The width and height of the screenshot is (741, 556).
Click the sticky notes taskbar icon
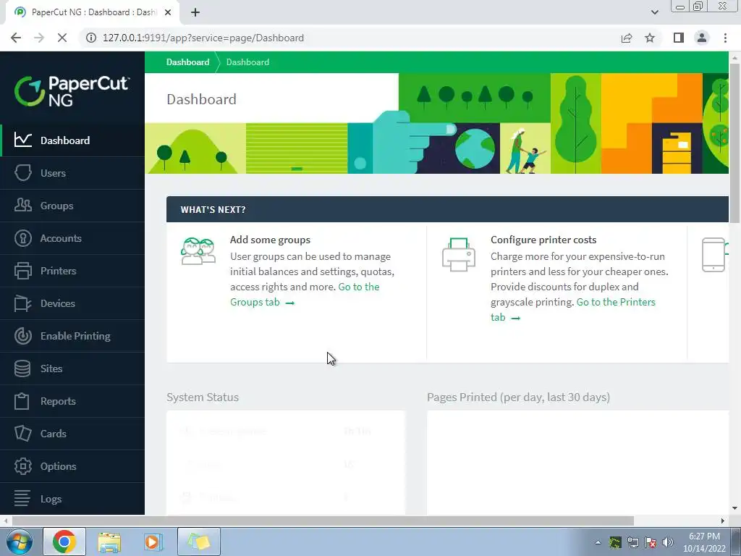(199, 542)
